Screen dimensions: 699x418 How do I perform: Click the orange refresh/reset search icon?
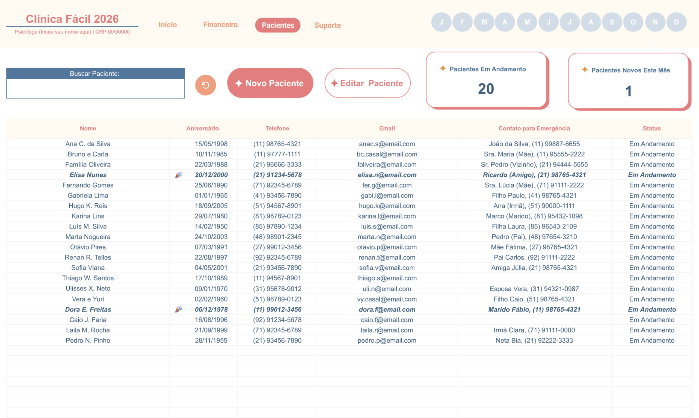(205, 85)
